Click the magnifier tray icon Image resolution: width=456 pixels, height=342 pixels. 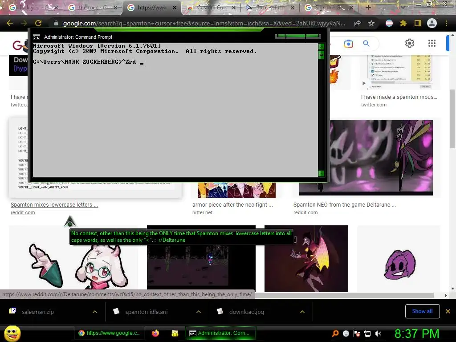pyautogui.click(x=335, y=333)
